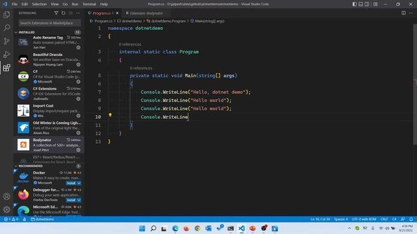Show hidden system tray icons chevron
This screenshot has width=417, height=234.
tap(349, 228)
